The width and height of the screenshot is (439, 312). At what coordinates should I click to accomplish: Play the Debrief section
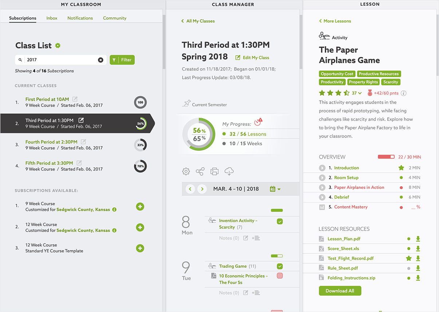[x=322, y=197]
